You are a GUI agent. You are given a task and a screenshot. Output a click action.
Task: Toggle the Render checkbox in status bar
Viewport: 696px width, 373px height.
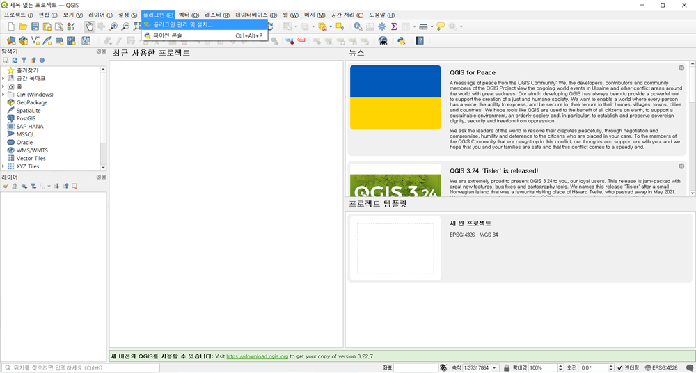pyautogui.click(x=621, y=367)
